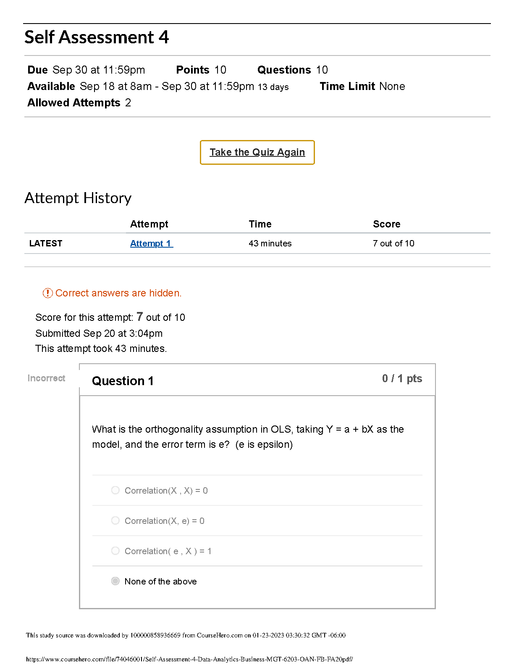Viewport: 514px width, 666px height.
Task: Click the 43 minutes time cell
Action: coord(270,243)
